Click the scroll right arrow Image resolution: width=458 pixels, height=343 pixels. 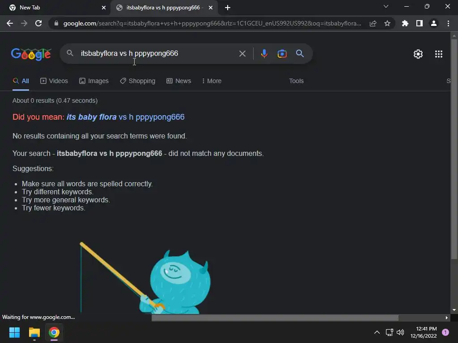[x=447, y=318]
